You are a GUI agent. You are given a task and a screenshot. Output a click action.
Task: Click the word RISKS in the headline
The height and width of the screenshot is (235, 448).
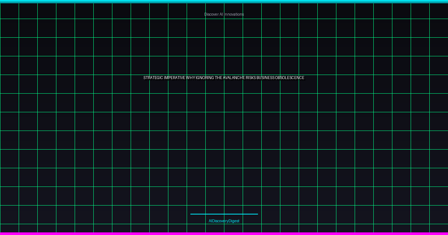pos(251,78)
